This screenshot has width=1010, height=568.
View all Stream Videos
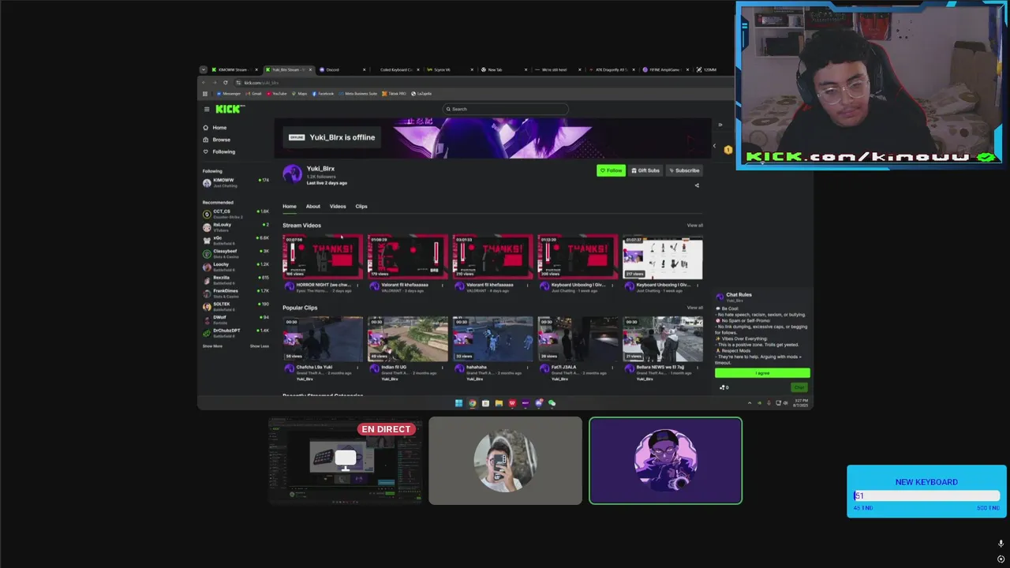694,226
